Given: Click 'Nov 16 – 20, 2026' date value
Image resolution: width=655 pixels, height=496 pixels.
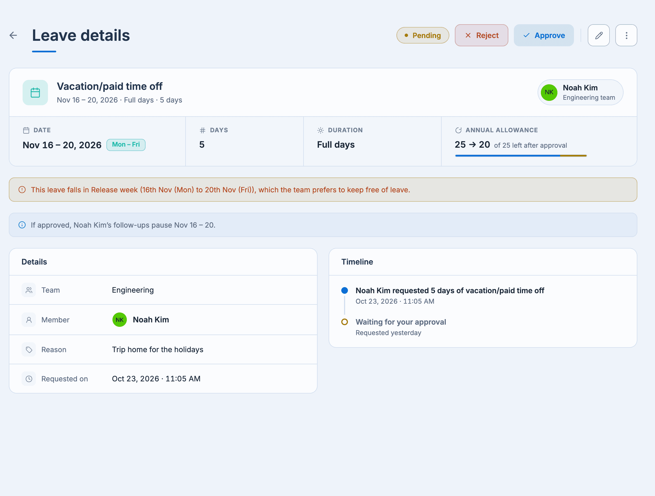Looking at the screenshot, I should point(62,145).
